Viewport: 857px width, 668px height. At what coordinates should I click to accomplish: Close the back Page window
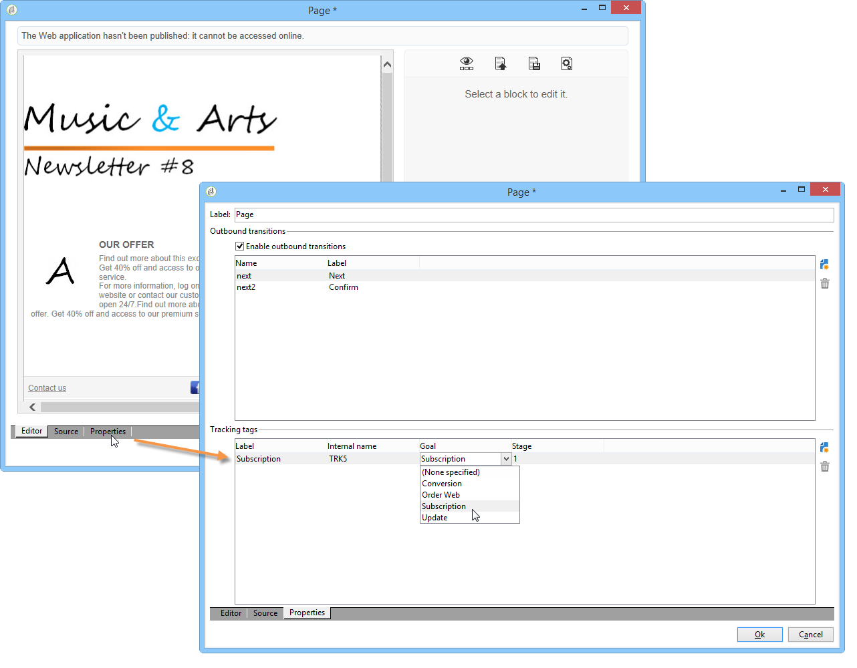(x=626, y=7)
